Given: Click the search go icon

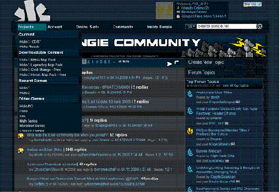Looking at the screenshot, I should [259, 26].
